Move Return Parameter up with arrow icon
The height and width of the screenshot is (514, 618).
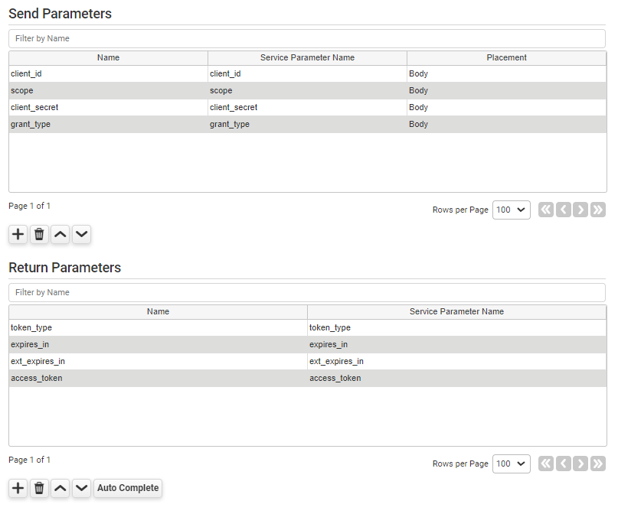(x=60, y=488)
